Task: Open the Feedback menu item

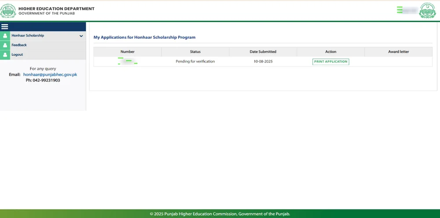Action: tap(43, 45)
